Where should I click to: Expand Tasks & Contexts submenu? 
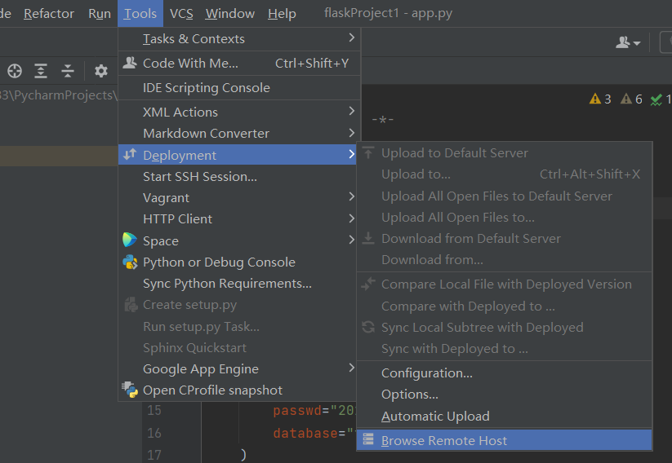tap(194, 38)
